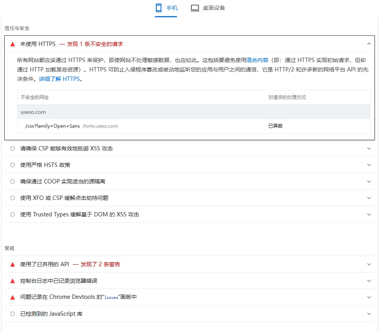Switch to the 桌面设备 tab
Screen dimensions: 380x333
pyautogui.click(x=214, y=8)
